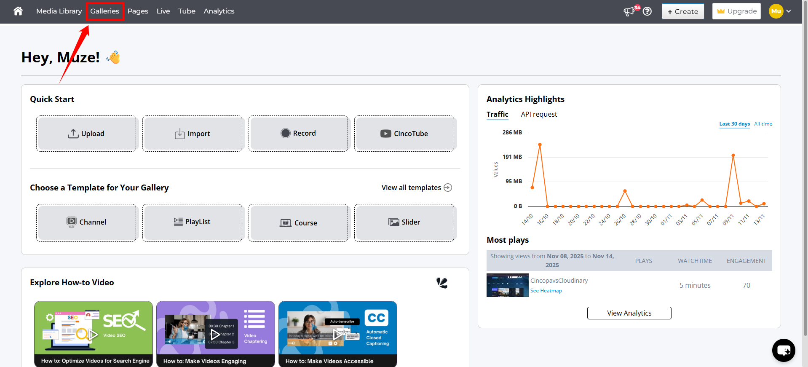Expand the Mu account avatar dropdown
This screenshot has height=367, width=808.
point(780,11)
